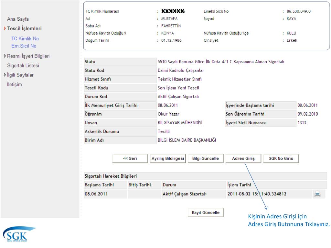The image size is (331, 248).
Task: Select Durum Kod value Aktif Çalışan Sigortalı
Action: 178,97
